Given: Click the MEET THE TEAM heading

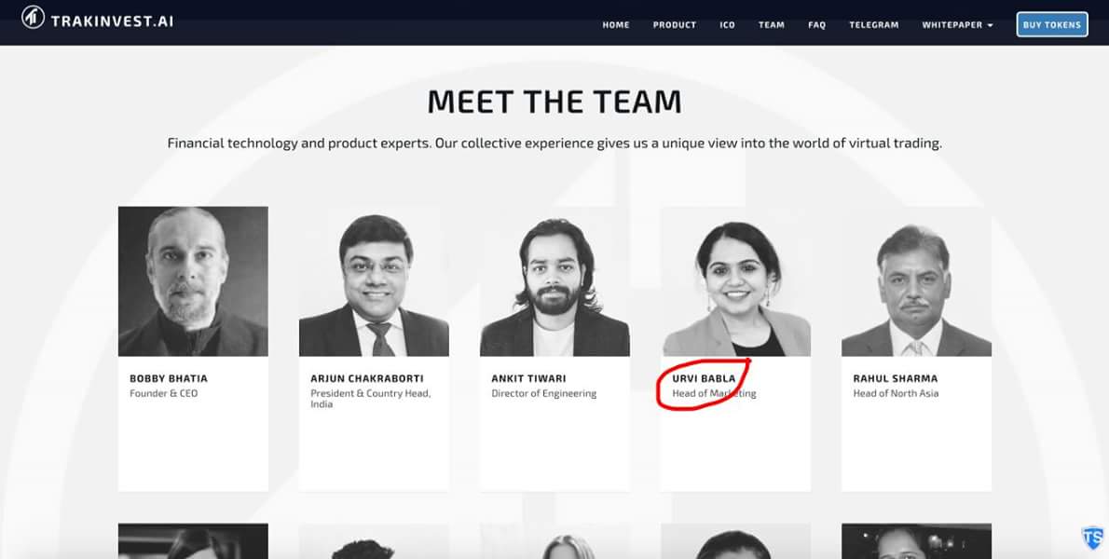Looking at the screenshot, I should (x=554, y=102).
